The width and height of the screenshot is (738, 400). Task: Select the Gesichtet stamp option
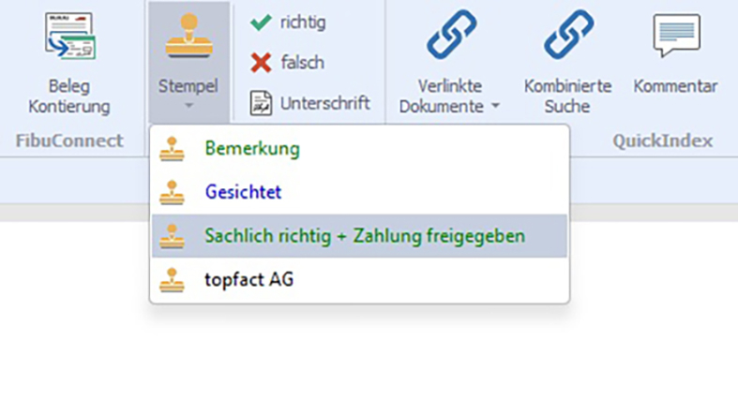point(243,192)
